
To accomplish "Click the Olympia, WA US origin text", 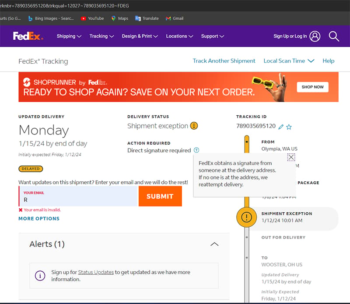I will click(x=279, y=149).
